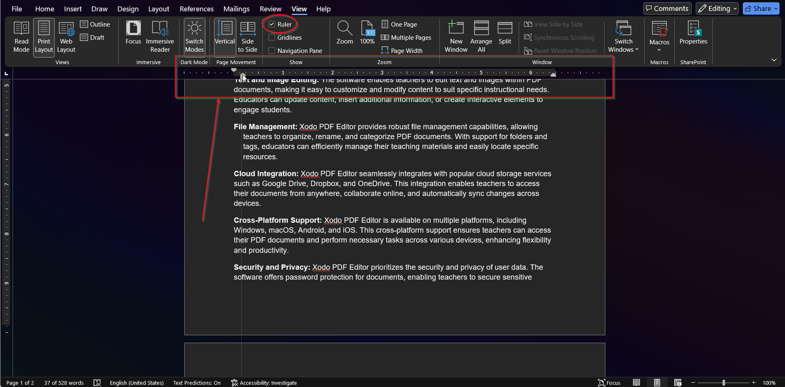Viewport: 785px width, 387px height.
Task: Open Immersive Reader
Action: (x=160, y=37)
